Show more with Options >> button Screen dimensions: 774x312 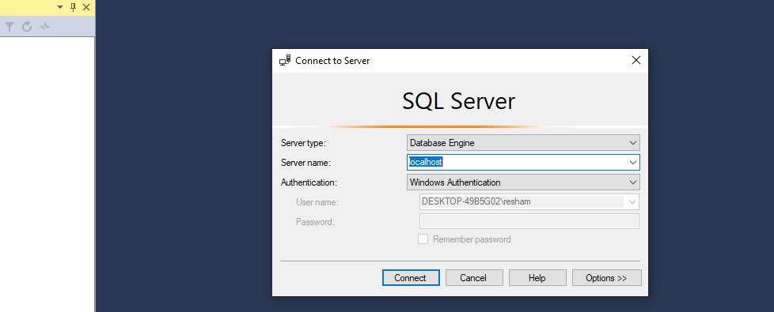(607, 277)
